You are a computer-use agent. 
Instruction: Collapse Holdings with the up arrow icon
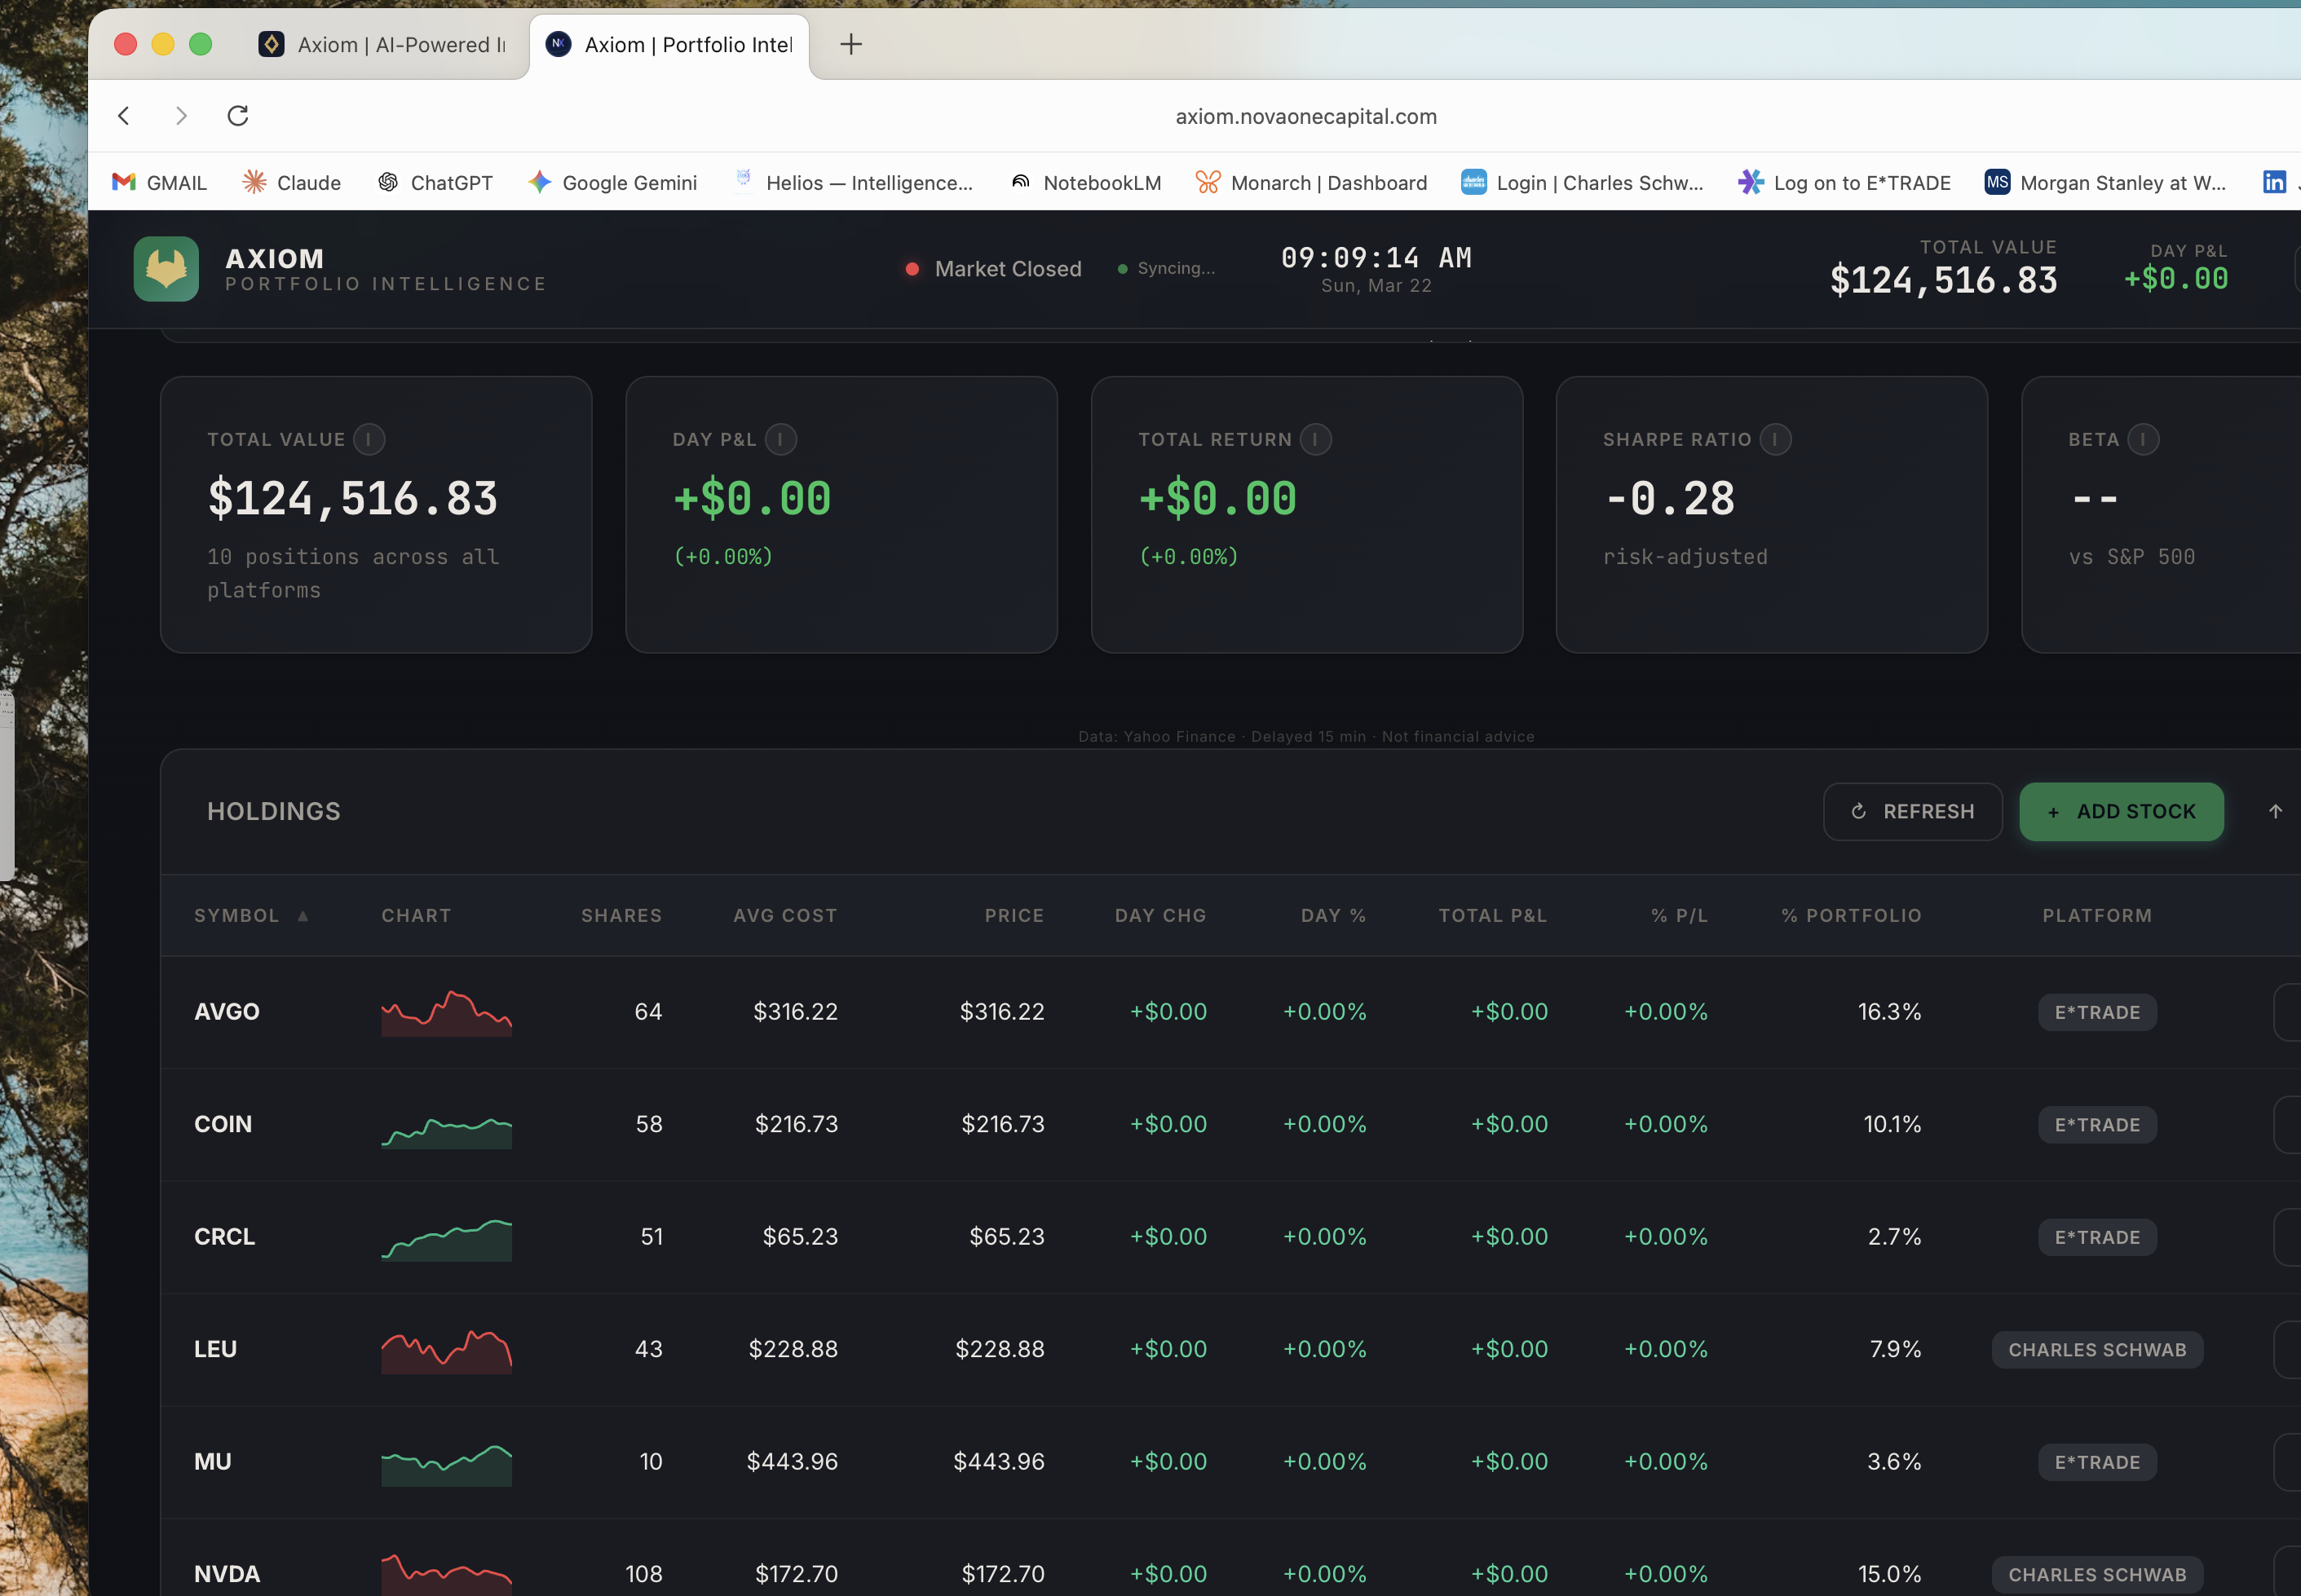click(x=2275, y=811)
